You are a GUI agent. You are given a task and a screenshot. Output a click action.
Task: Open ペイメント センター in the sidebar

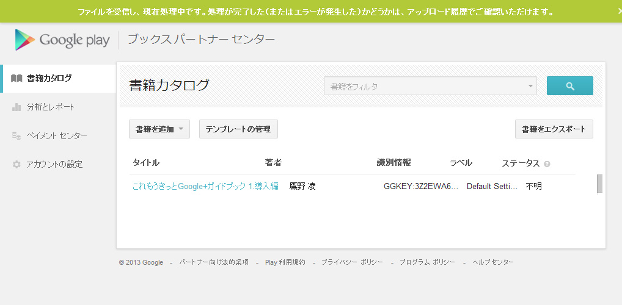pyautogui.click(x=58, y=136)
